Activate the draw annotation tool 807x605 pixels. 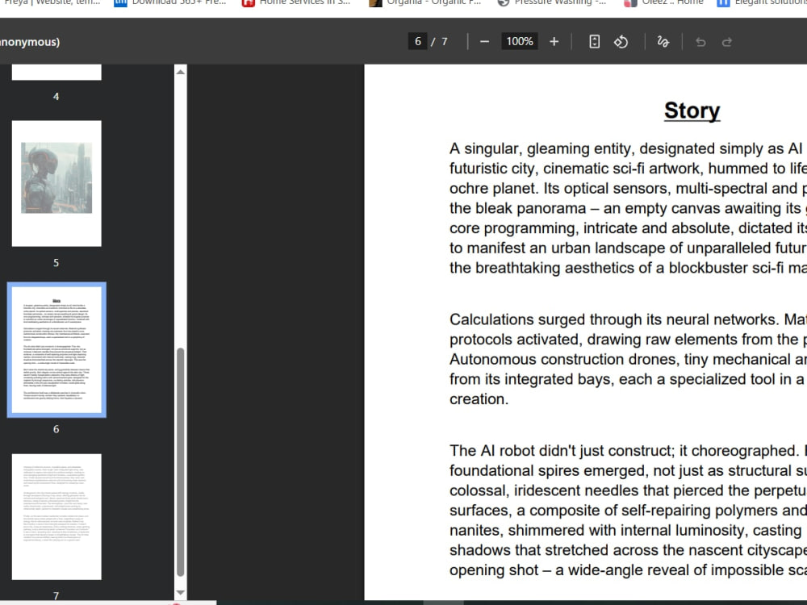tap(663, 42)
